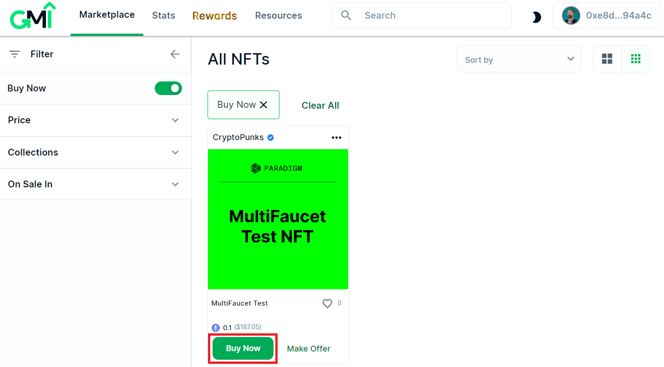Open the Sort by dropdown
The width and height of the screenshot is (664, 367).
coord(519,59)
